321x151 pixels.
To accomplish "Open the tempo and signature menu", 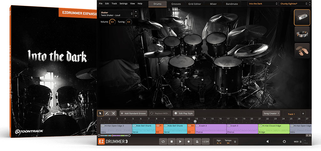I will pyautogui.click(x=235, y=142).
